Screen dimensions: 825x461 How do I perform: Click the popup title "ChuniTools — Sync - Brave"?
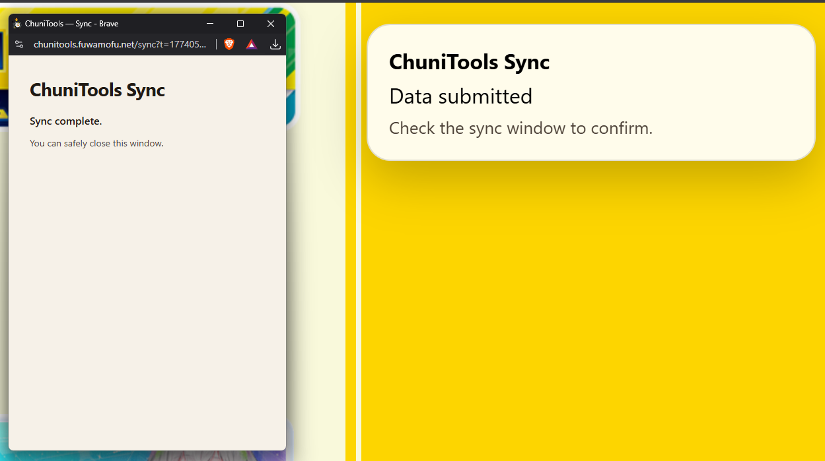point(71,24)
